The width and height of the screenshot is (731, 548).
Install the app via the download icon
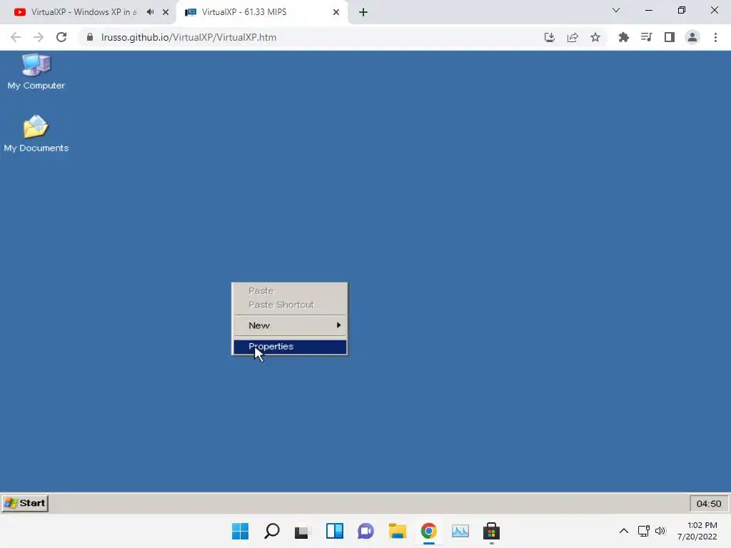(550, 37)
